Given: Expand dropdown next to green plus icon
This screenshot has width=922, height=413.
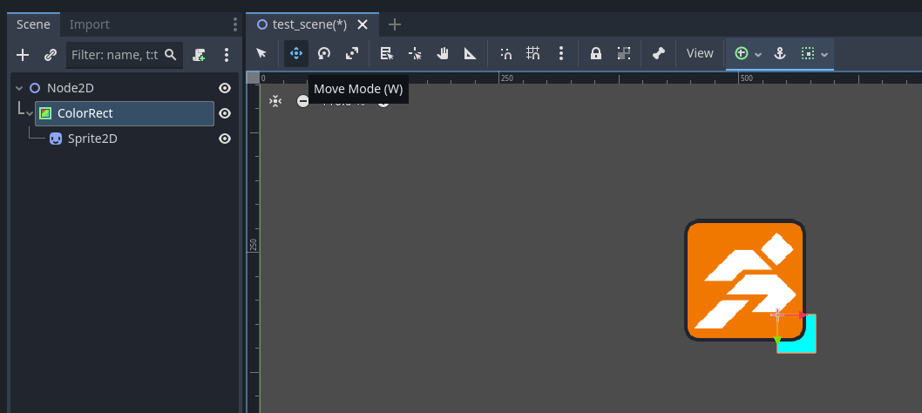Looking at the screenshot, I should coord(758,54).
